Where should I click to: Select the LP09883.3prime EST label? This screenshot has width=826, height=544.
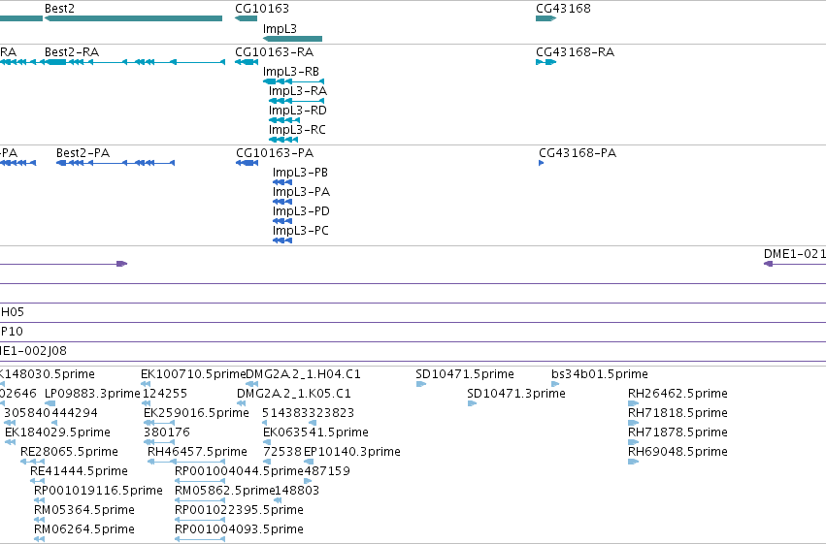pos(93,394)
